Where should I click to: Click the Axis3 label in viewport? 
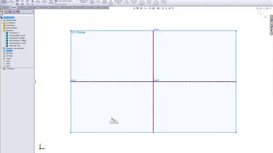156,30
